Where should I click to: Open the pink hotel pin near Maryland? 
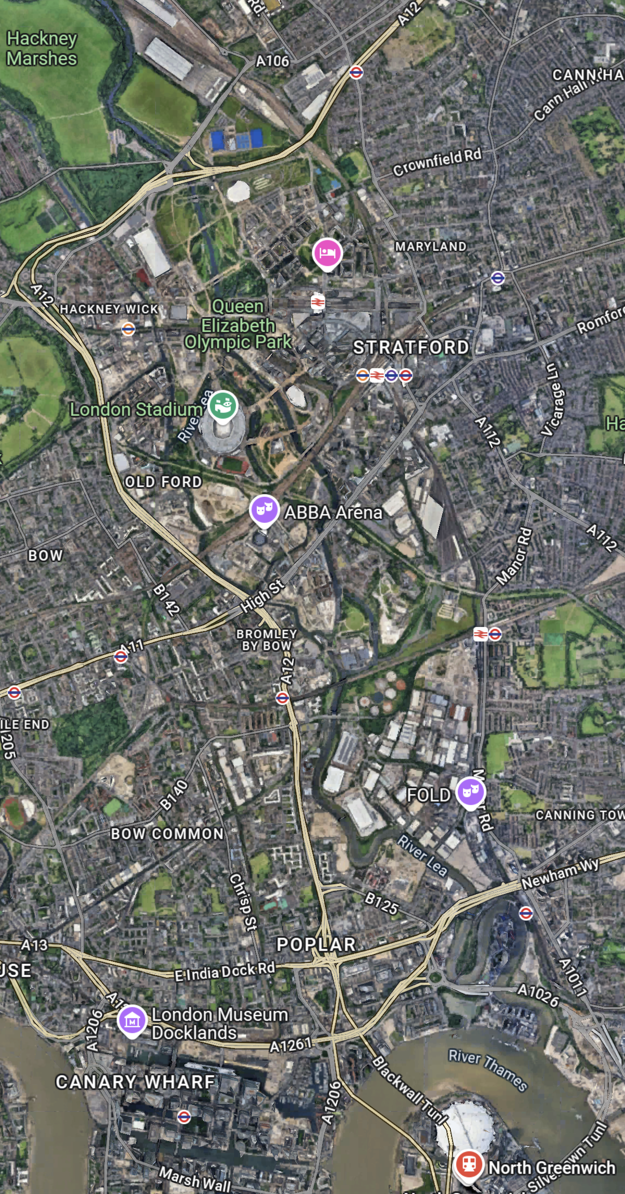[327, 254]
